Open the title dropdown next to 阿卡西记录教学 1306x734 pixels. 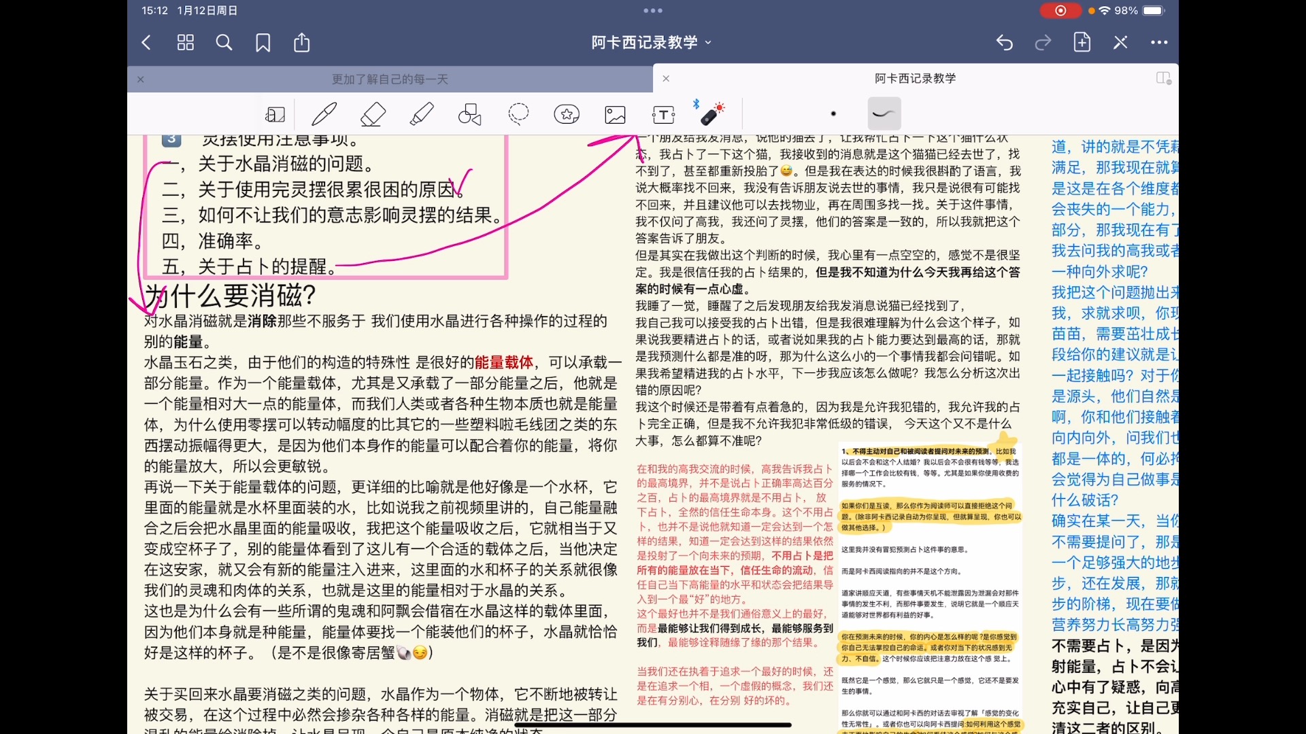[x=707, y=42]
